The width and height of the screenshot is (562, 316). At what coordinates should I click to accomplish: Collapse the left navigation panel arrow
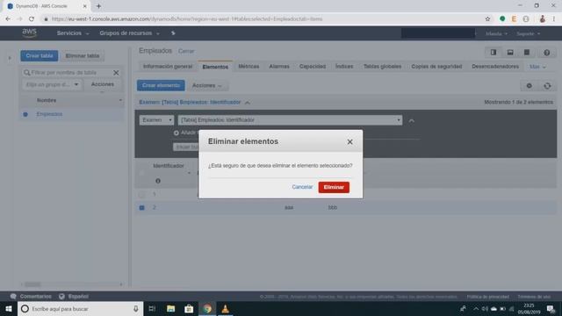10,58
